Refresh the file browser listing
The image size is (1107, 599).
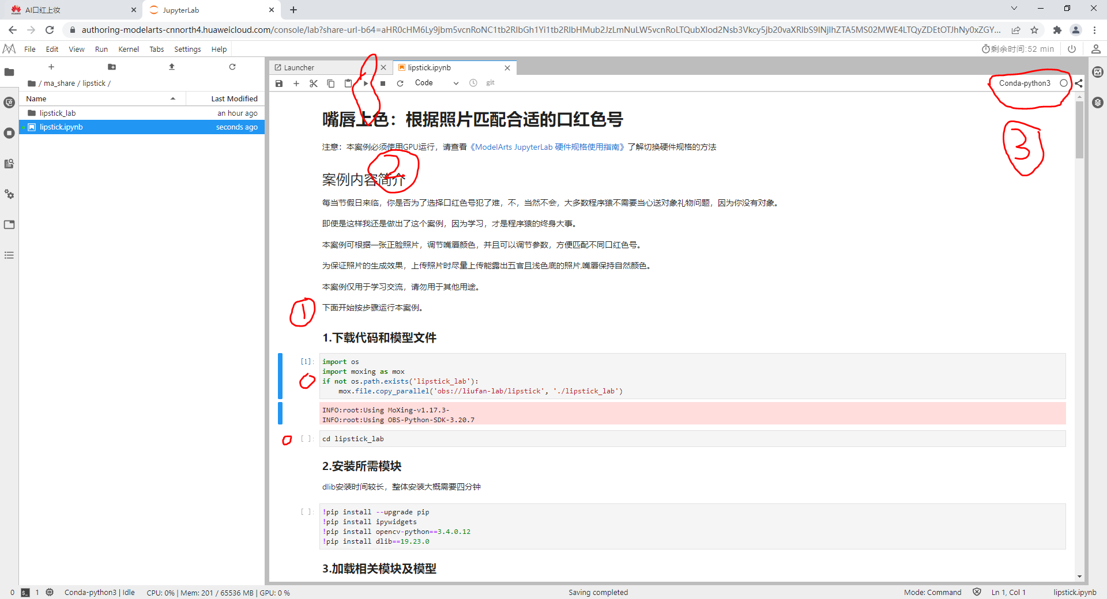click(232, 66)
